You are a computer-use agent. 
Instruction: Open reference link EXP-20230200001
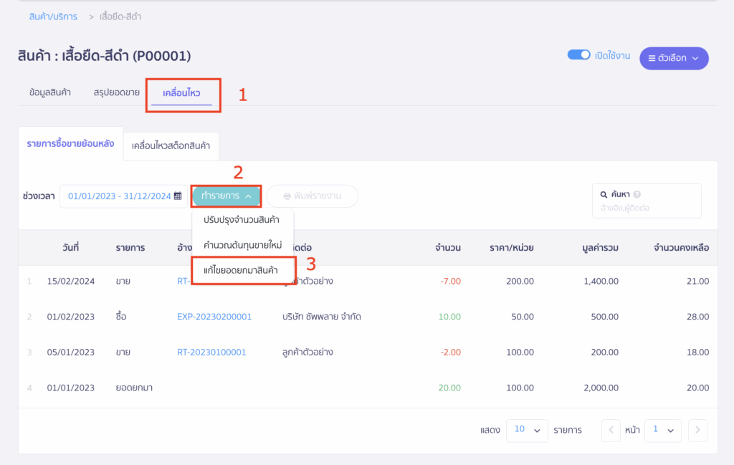click(214, 317)
